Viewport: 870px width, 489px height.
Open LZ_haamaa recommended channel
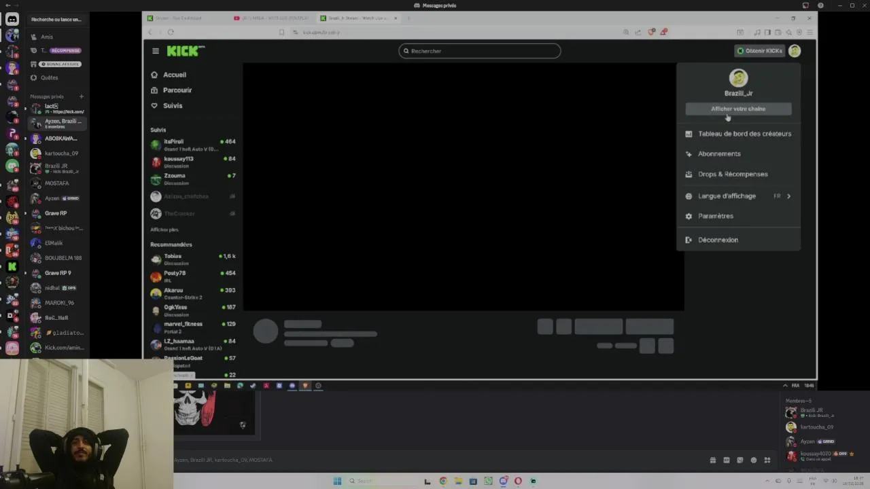click(x=193, y=344)
